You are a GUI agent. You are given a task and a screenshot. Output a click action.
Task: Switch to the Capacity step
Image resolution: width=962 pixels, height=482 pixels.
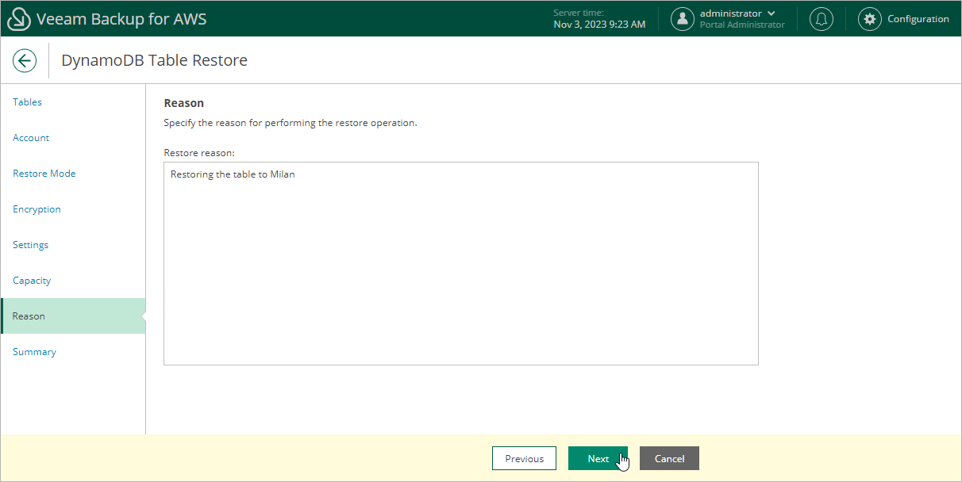tap(32, 281)
